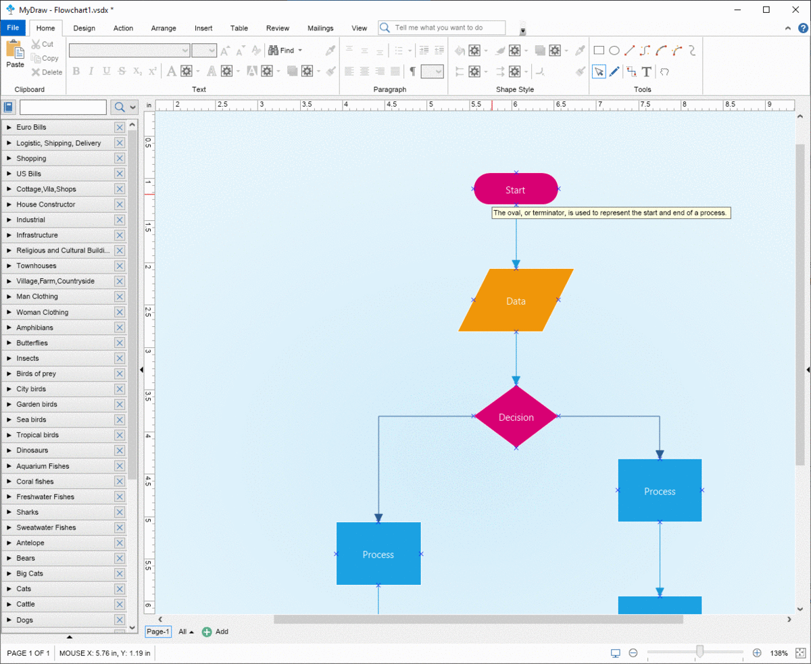Open the File menu
The width and height of the screenshot is (811, 664).
[x=13, y=28]
